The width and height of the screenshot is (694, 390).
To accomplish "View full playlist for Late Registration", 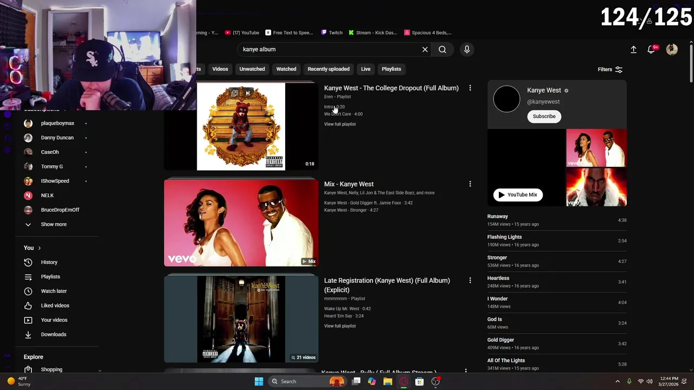I will tap(340, 326).
